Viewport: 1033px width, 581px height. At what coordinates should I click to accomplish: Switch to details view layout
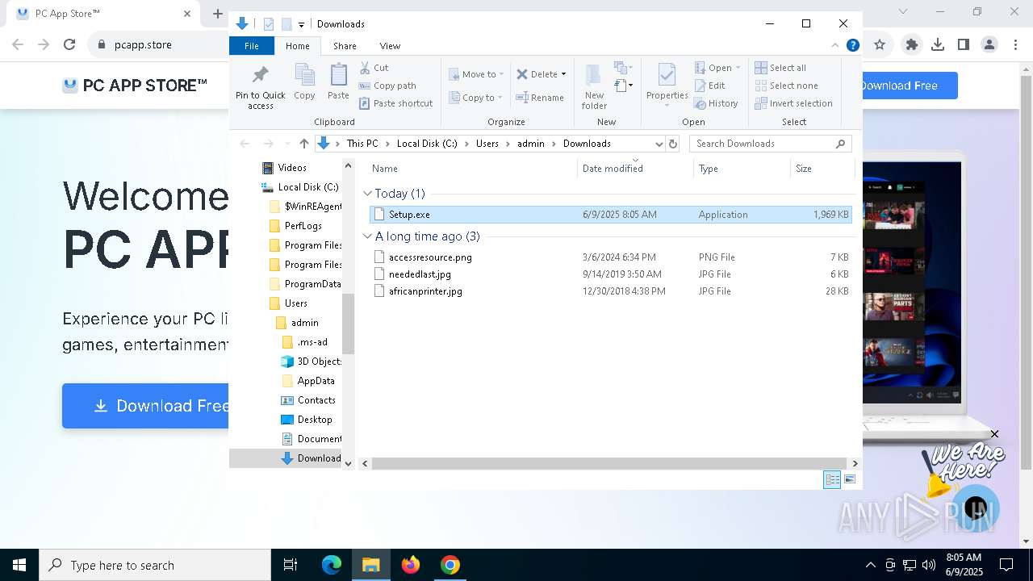coord(832,479)
